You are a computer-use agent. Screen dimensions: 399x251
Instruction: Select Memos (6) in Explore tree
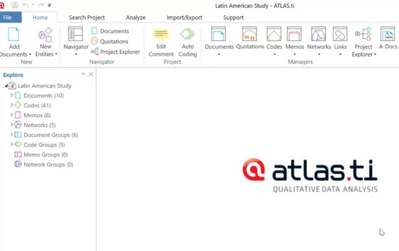37,115
